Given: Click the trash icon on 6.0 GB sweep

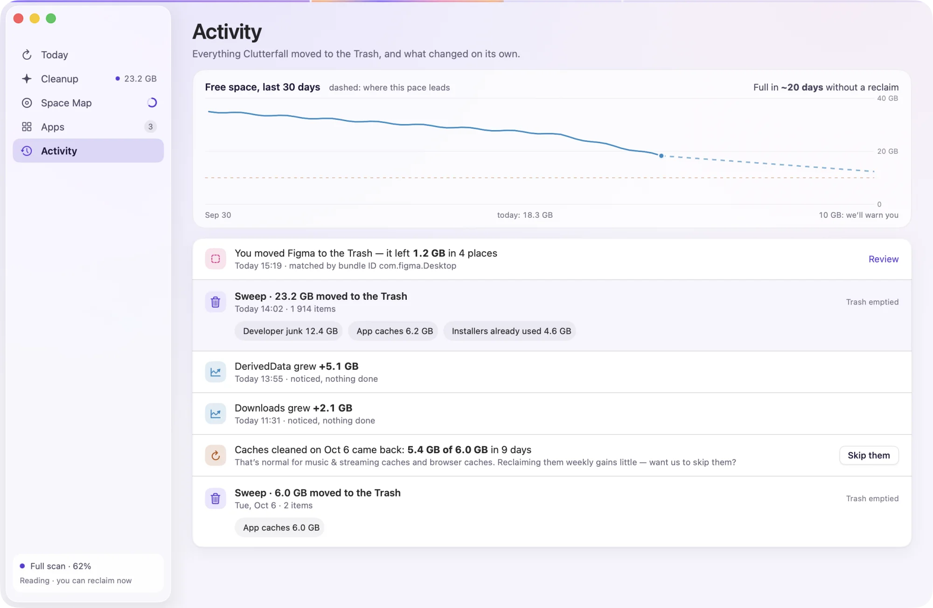Looking at the screenshot, I should (216, 498).
